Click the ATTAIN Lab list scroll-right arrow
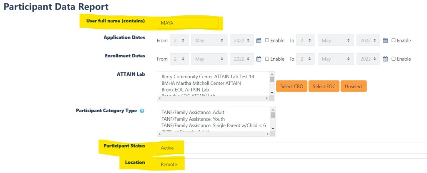The image size is (427, 173). pyautogui.click(x=267, y=98)
